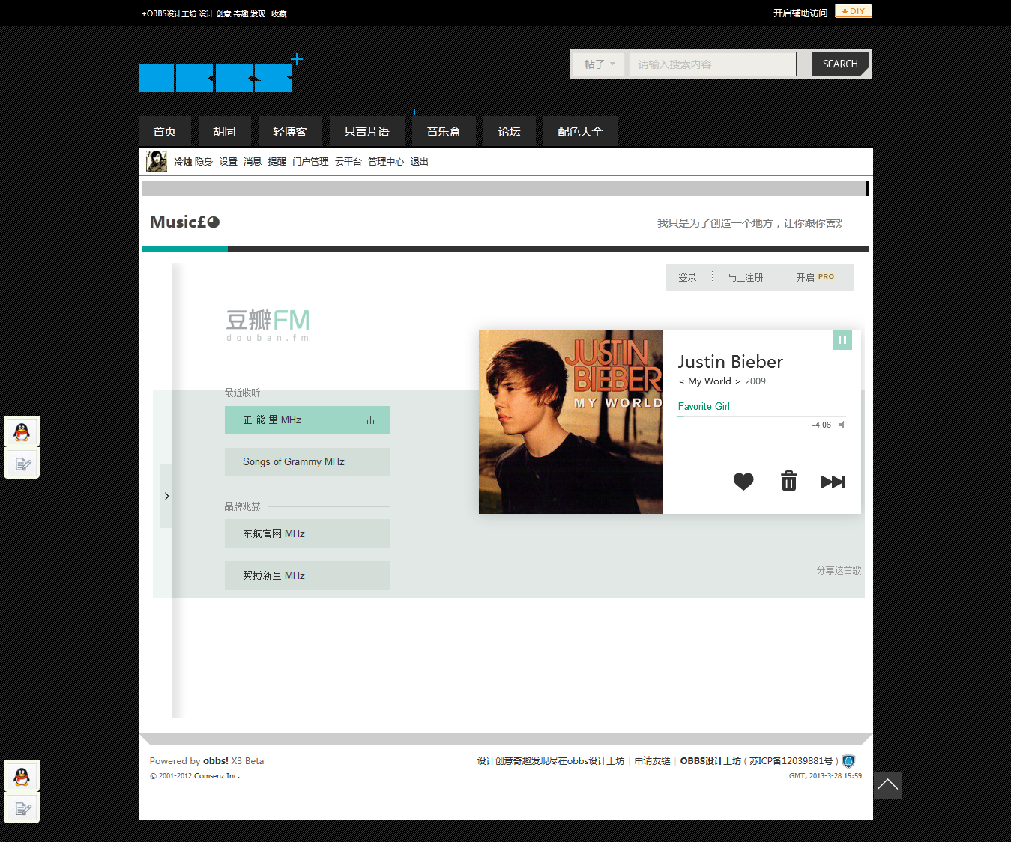Switch to the 轻博客 tab

pyautogui.click(x=290, y=131)
